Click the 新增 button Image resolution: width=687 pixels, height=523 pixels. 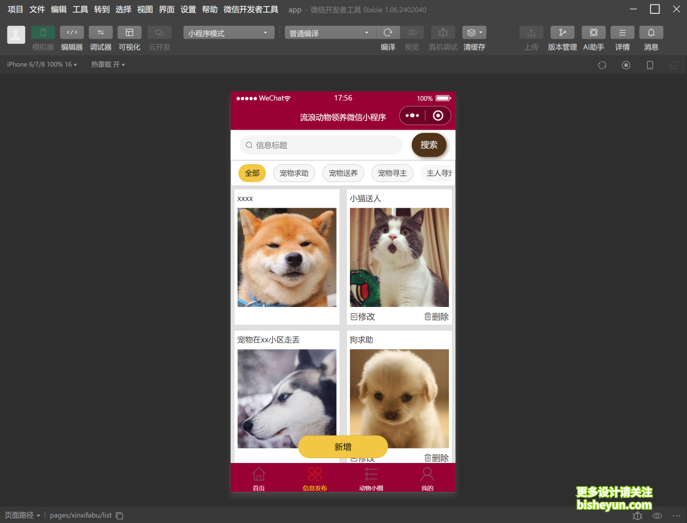coord(343,447)
